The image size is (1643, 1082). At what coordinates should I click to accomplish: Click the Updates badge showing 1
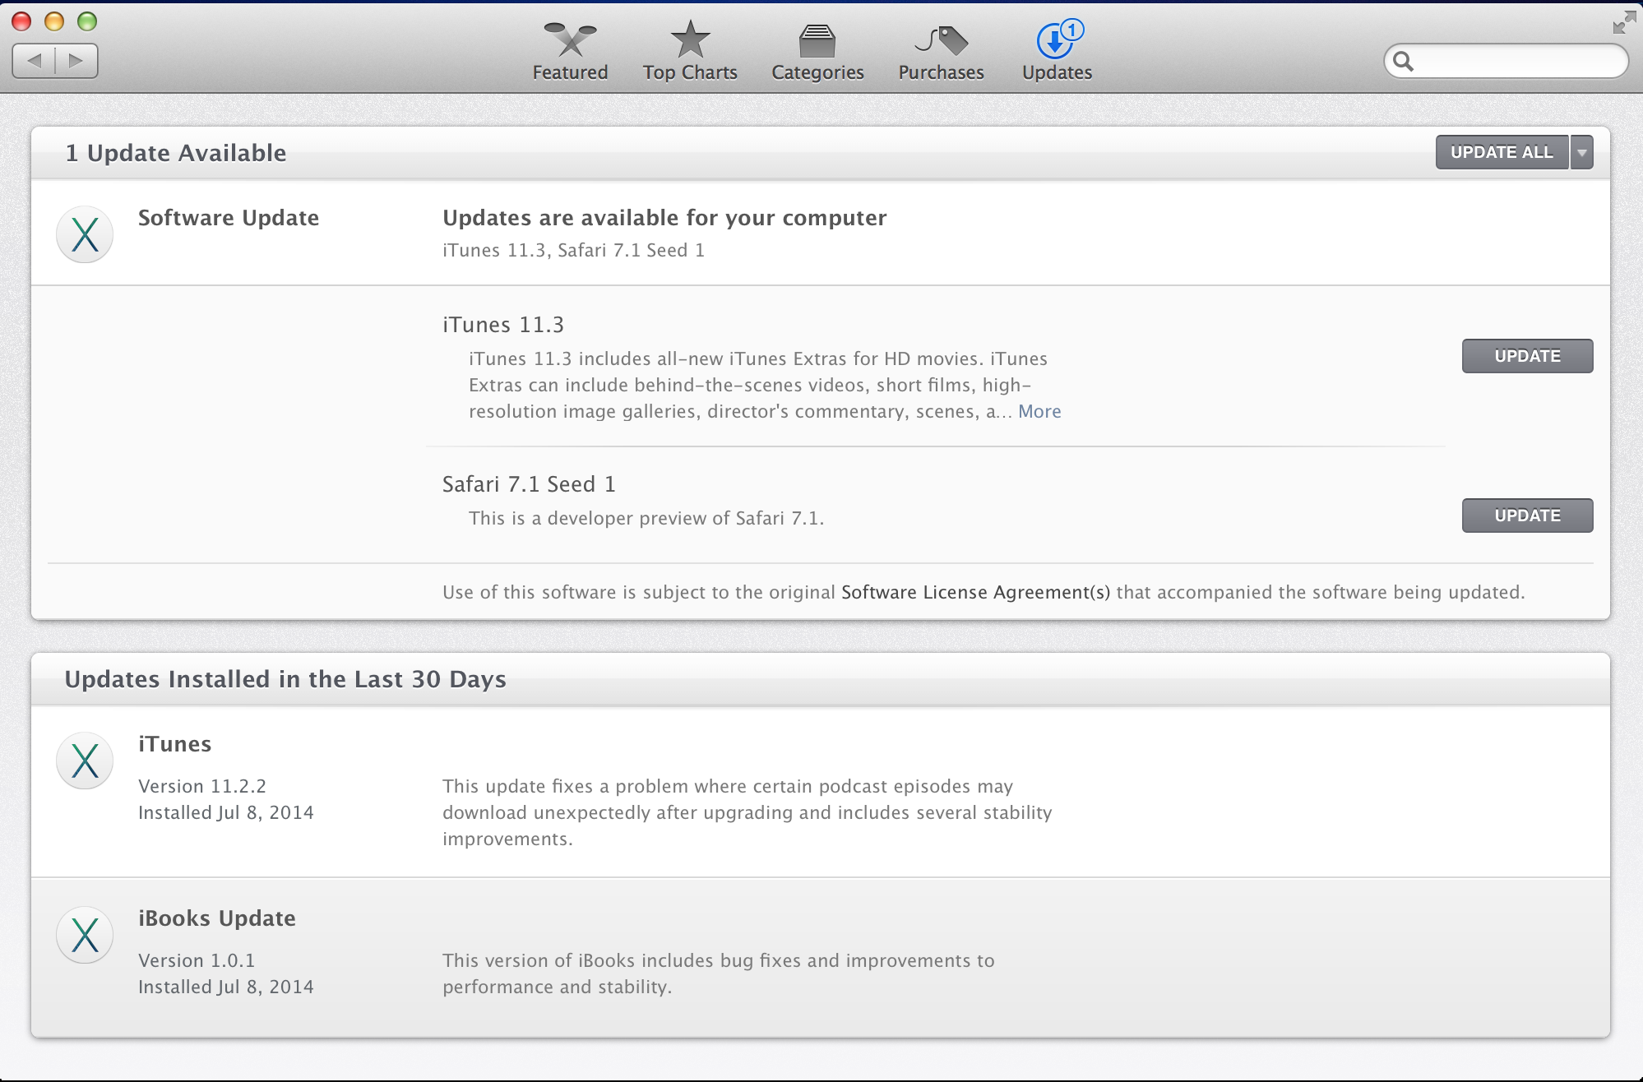click(1072, 30)
